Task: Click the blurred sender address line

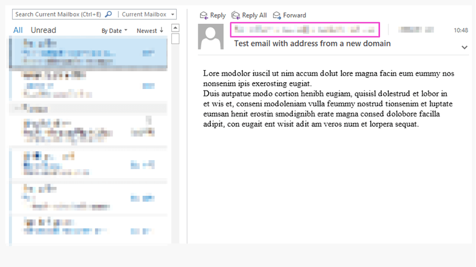Action: tap(305, 30)
